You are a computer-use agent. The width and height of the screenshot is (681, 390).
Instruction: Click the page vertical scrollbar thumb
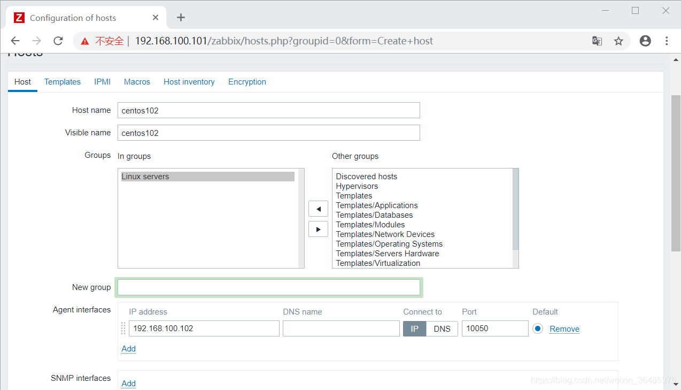click(676, 173)
